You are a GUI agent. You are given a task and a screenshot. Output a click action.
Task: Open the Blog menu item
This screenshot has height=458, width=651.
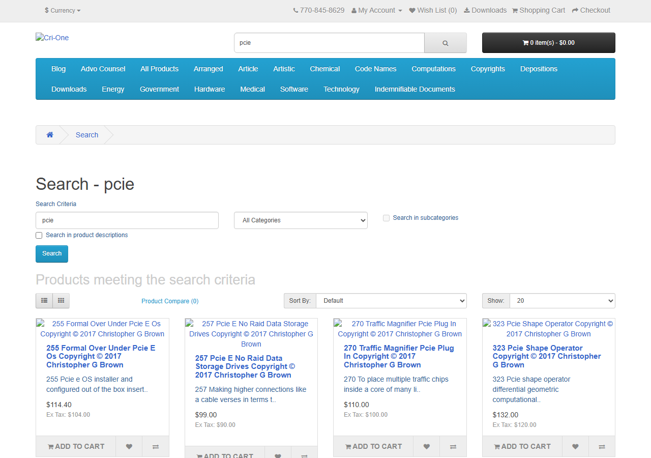click(58, 69)
